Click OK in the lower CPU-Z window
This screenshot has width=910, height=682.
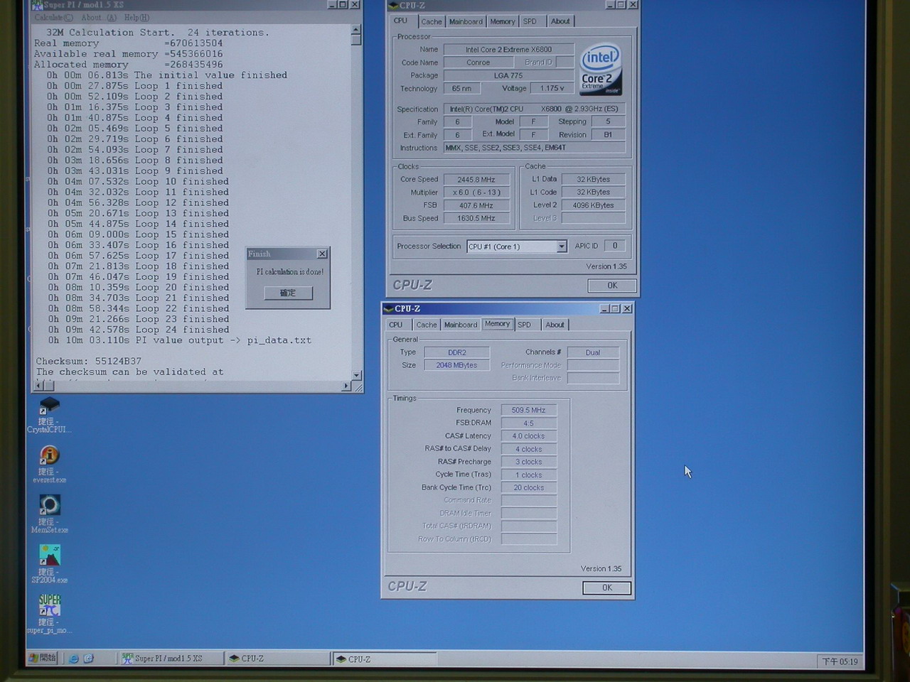click(x=606, y=588)
